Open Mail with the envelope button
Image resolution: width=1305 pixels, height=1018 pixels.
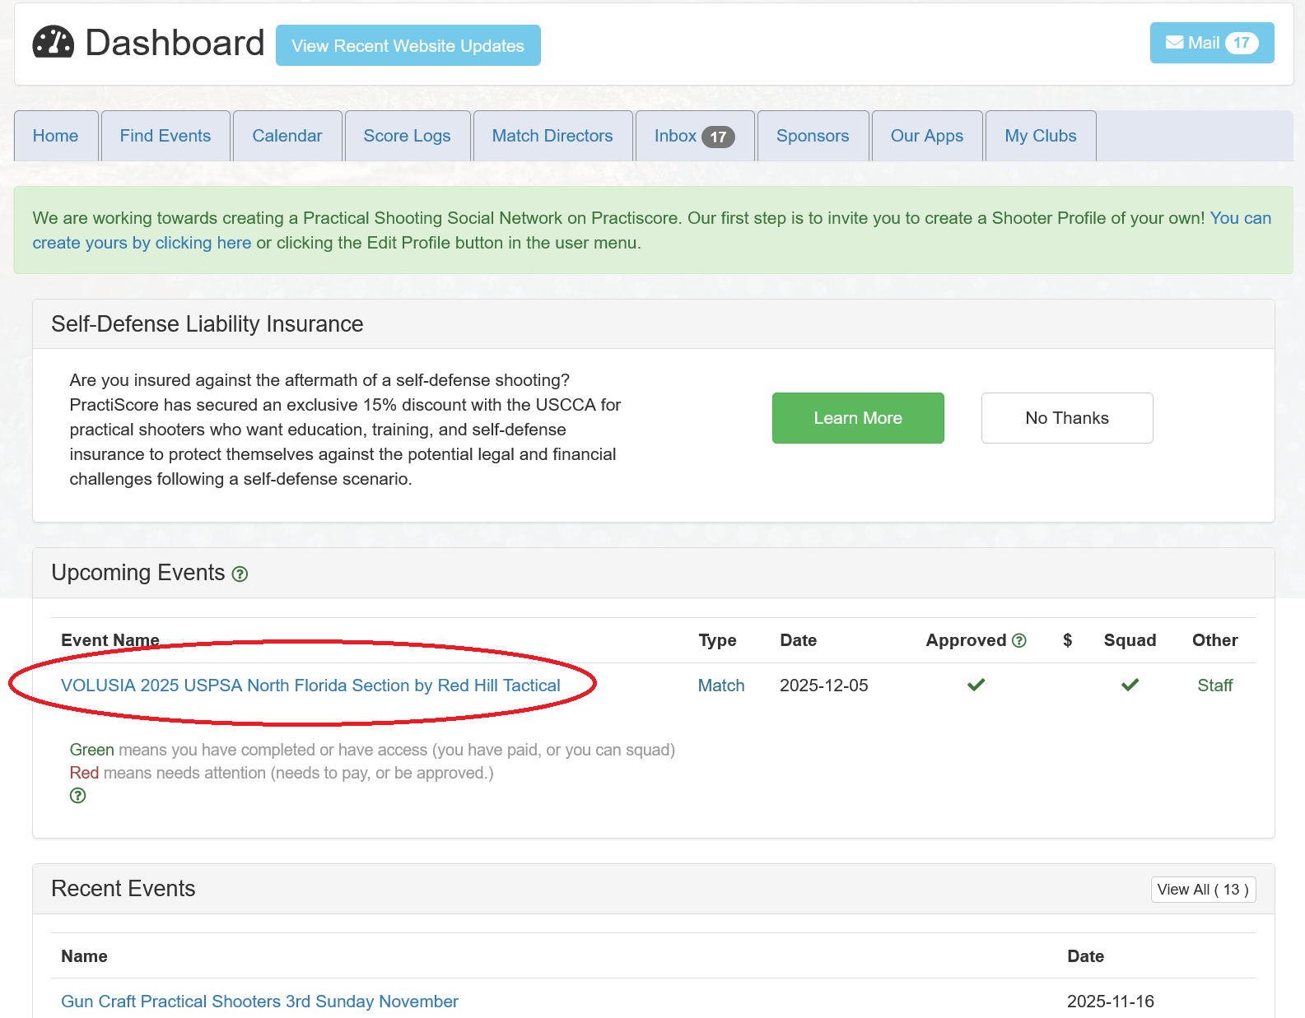click(1211, 43)
